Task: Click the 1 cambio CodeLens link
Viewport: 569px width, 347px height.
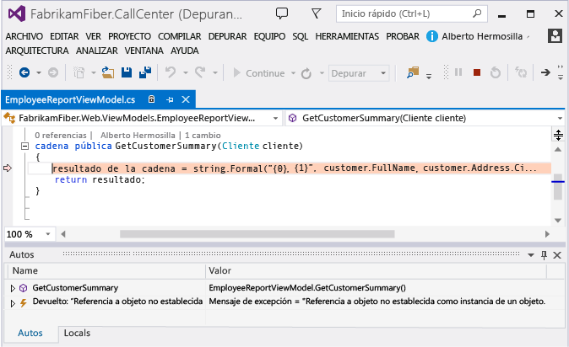Action: pyautogui.click(x=203, y=135)
